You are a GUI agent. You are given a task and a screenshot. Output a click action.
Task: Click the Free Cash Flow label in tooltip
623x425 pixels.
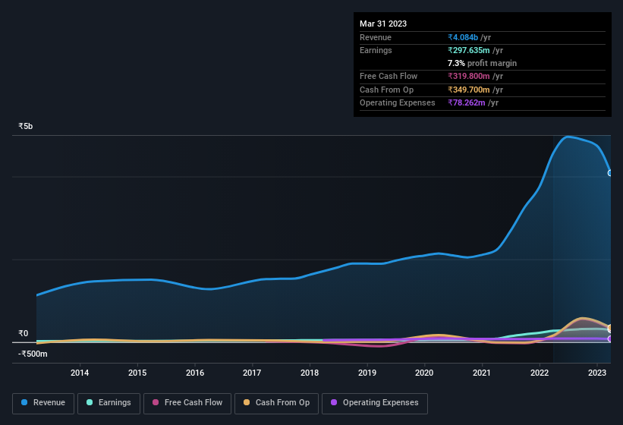(389, 76)
